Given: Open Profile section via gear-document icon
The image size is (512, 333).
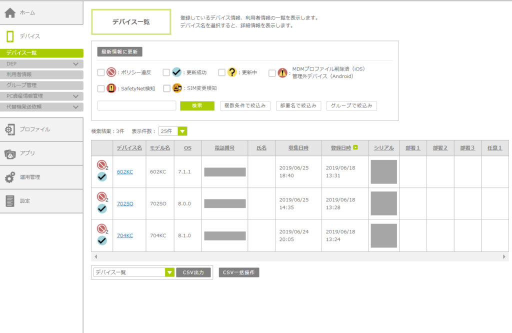Looking at the screenshot, I should click(x=10, y=129).
